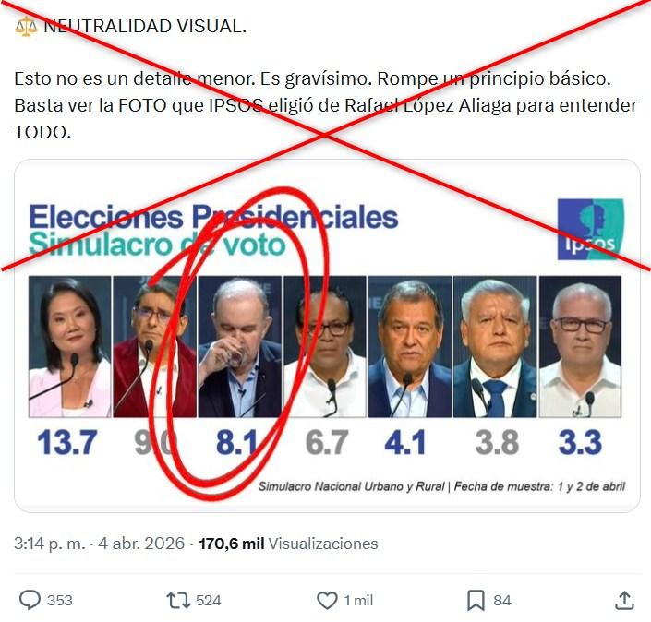Open replies via the comment bubble icon
The image size is (651, 622).
pyautogui.click(x=30, y=600)
